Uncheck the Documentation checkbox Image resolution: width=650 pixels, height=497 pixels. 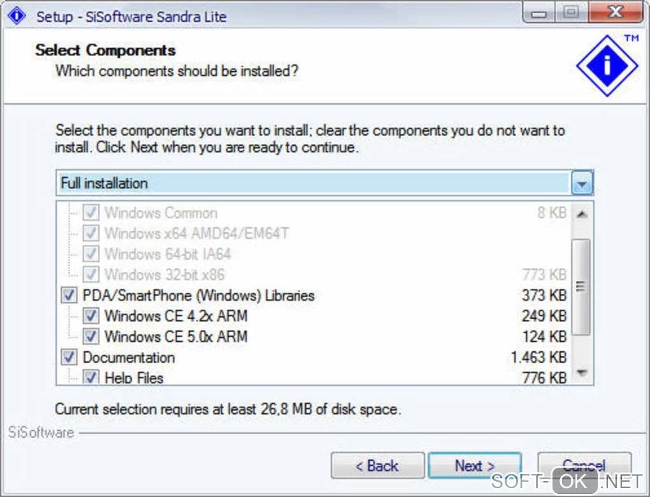click(69, 357)
